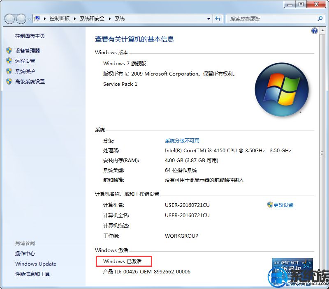Image resolution: width=329 pixels, height=289 pixels.
Task: Open 远程设置 link
Action: coord(25,61)
